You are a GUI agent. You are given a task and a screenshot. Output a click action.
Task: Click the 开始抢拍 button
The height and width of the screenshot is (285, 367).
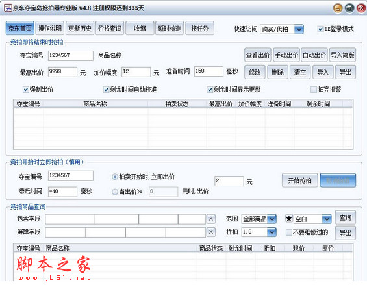pos(300,180)
